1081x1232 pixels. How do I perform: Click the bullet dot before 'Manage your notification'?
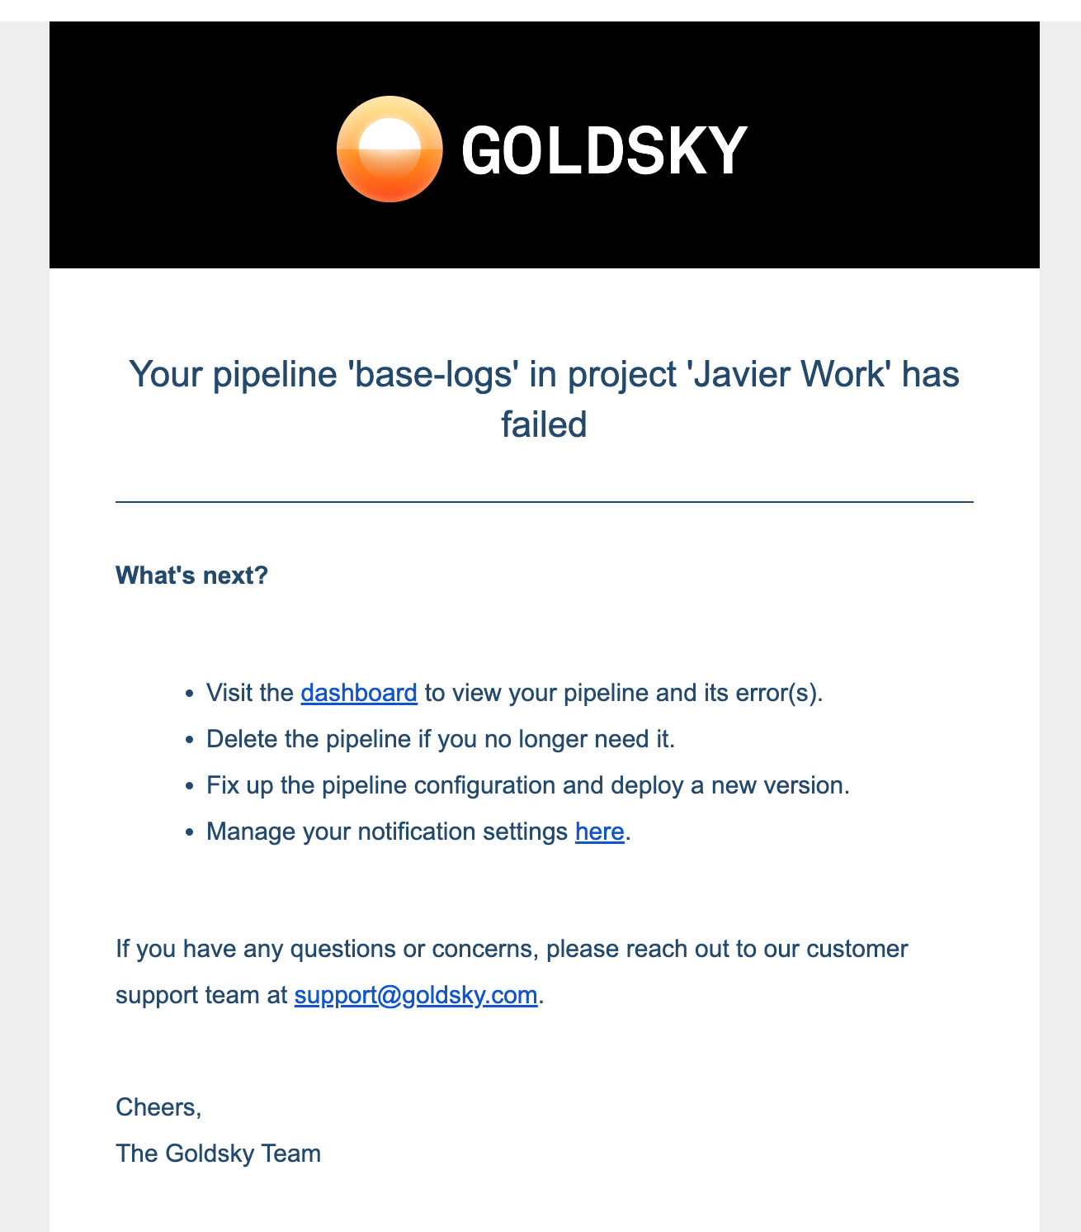(x=190, y=832)
